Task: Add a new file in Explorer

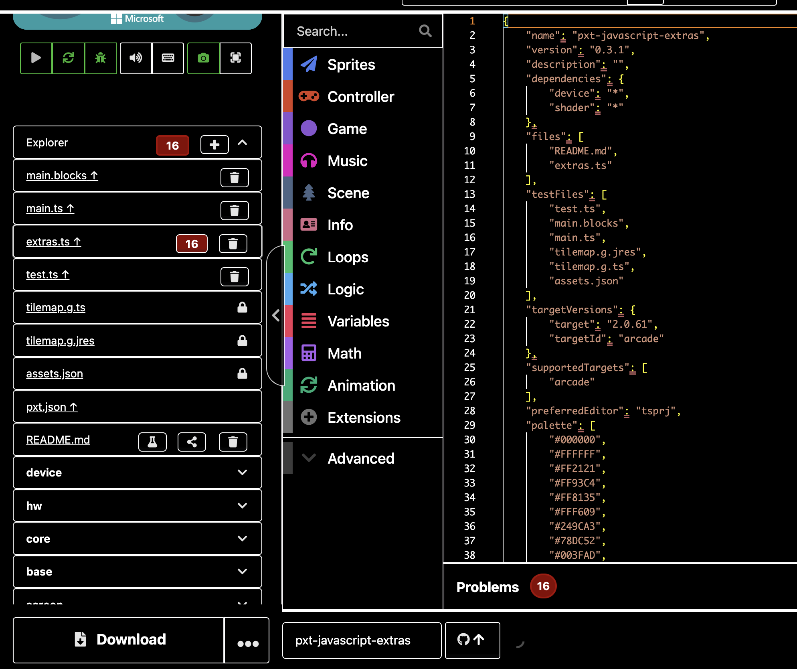Action: (x=214, y=144)
